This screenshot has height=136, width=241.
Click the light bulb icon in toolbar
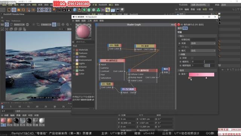pyautogui.click(x=122, y=10)
